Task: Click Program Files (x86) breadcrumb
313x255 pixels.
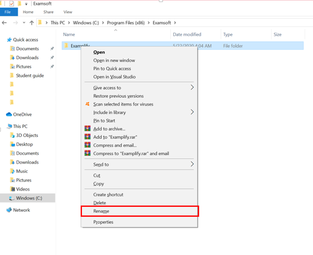Action: (x=126, y=23)
